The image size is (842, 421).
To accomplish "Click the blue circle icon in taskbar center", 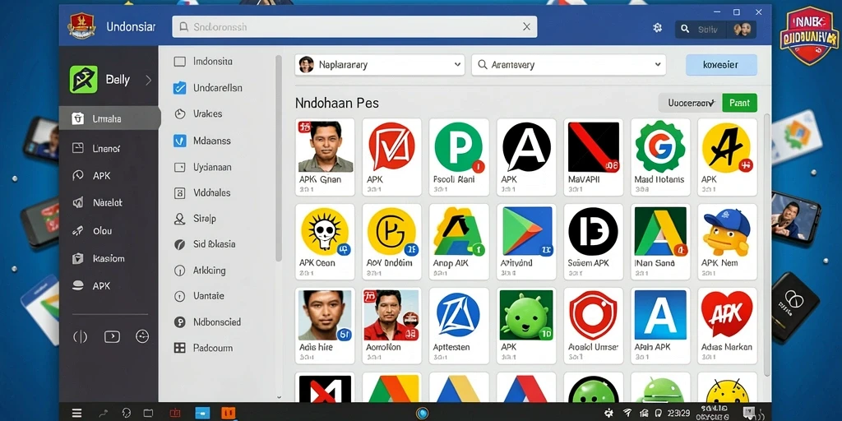I will pyautogui.click(x=423, y=413).
